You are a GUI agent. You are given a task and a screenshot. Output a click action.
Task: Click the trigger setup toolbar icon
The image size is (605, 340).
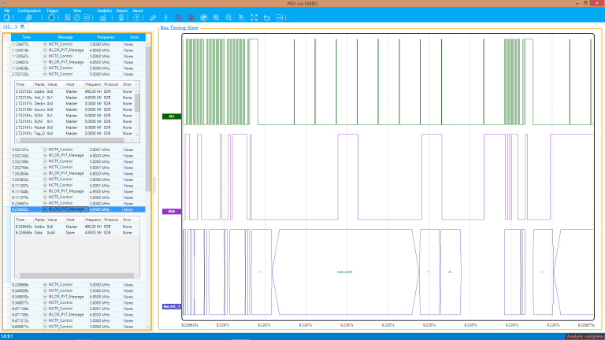[x=51, y=18]
